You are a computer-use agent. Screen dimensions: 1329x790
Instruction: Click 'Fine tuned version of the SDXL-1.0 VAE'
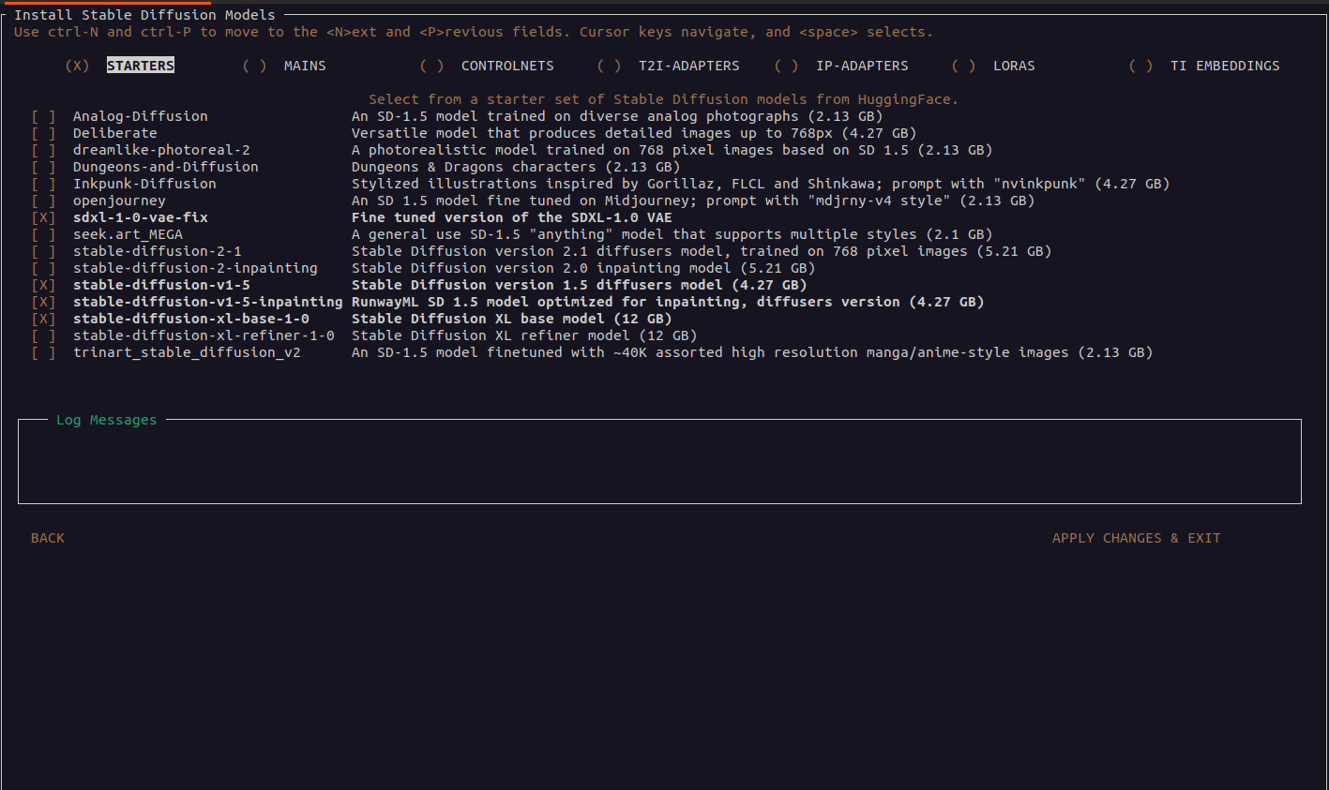512,217
